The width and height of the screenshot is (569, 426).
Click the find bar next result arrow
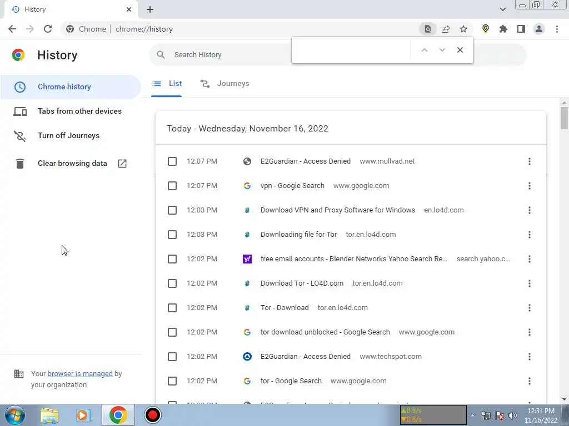click(x=442, y=50)
